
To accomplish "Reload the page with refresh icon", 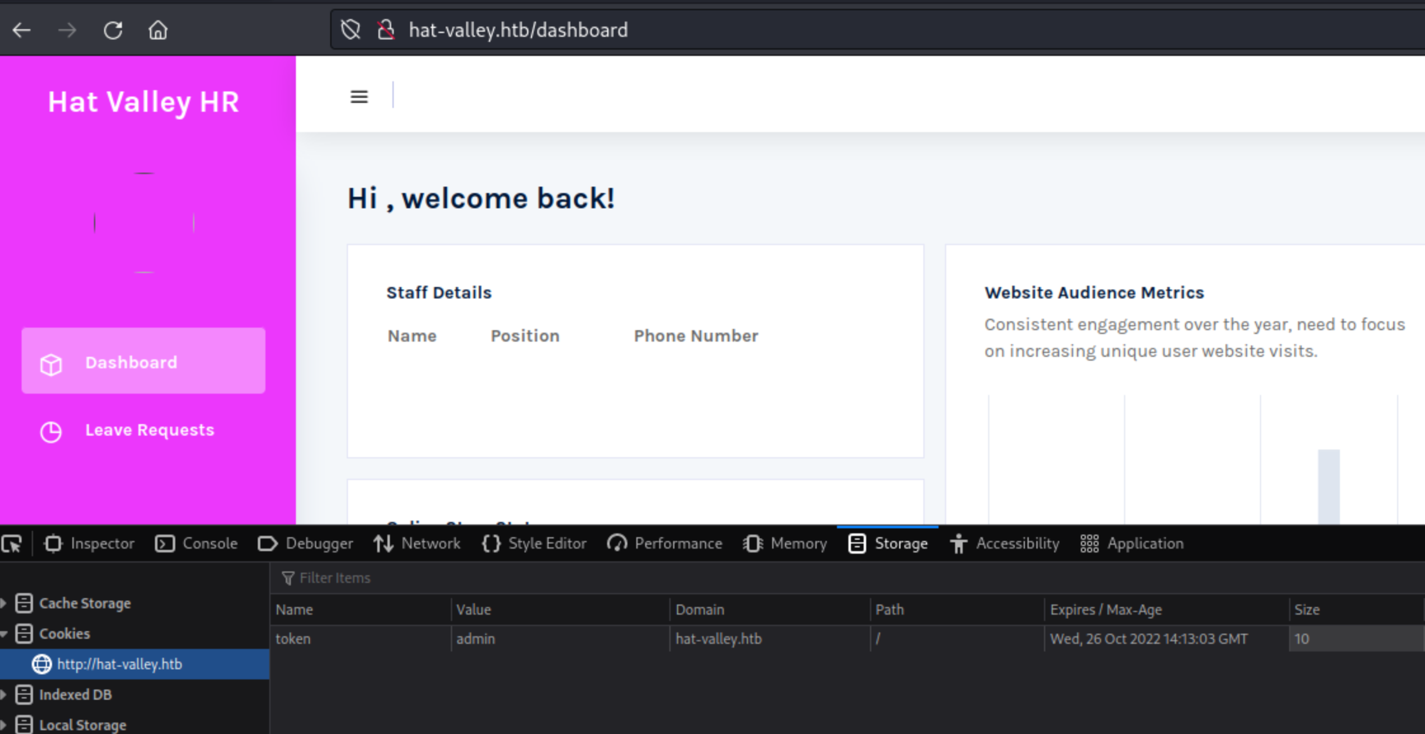I will coord(113,30).
